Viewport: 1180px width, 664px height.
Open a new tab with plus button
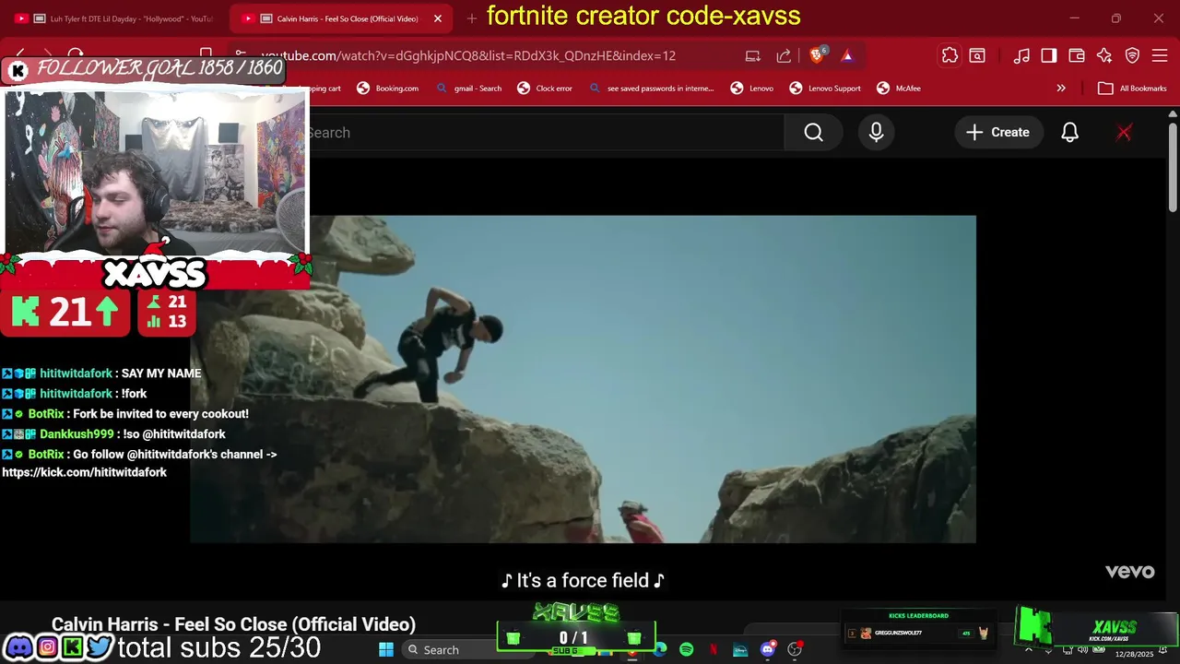pos(472,18)
